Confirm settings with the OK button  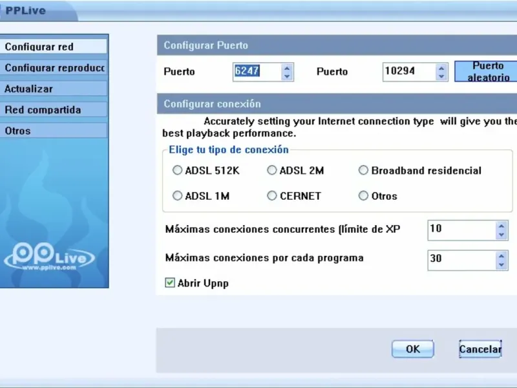(413, 349)
